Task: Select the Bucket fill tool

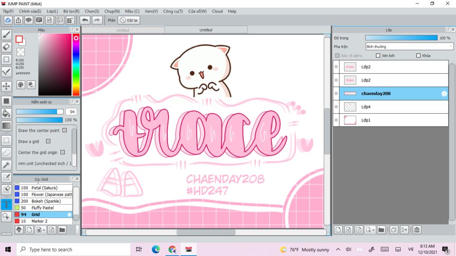Action: [x=6, y=113]
